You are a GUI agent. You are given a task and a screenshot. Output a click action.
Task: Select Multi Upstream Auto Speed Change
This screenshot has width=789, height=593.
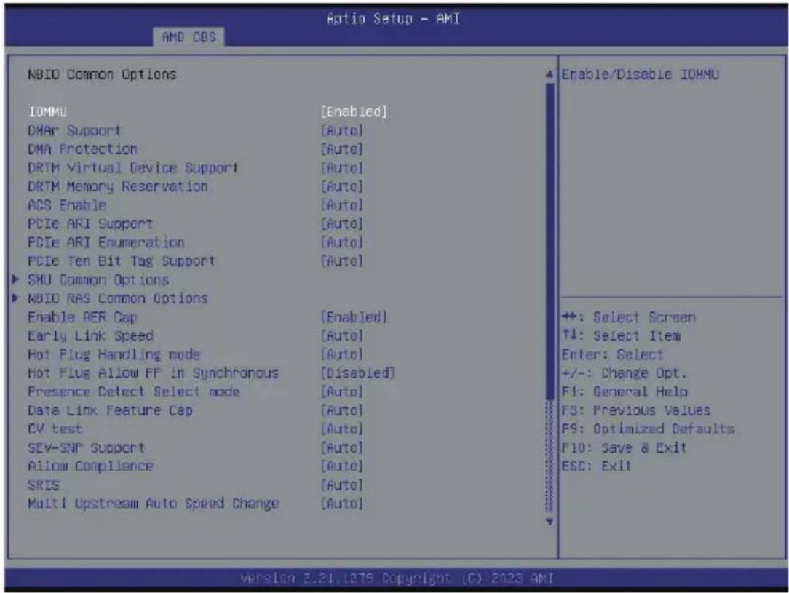153,504
